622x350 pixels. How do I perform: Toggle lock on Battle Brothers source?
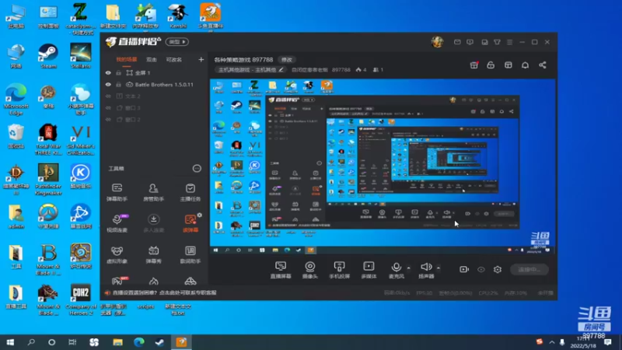click(x=118, y=85)
